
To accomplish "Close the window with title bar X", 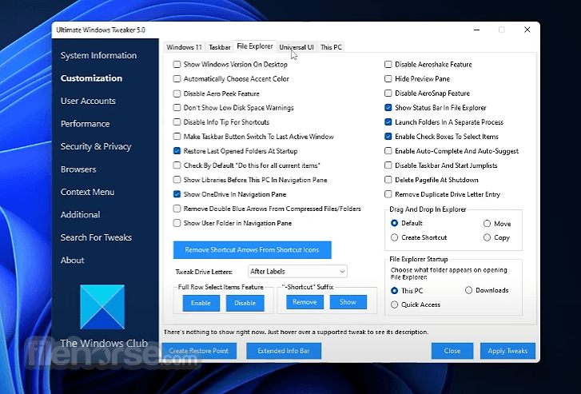I will coord(527,30).
